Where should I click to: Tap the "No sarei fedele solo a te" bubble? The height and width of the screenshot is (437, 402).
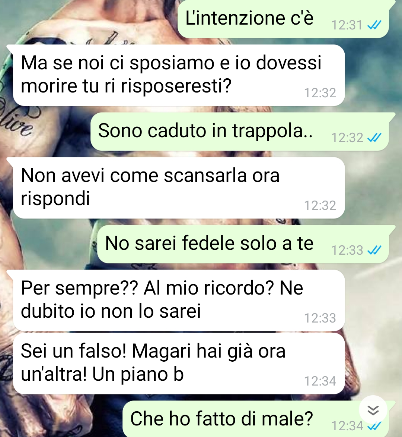coord(243,244)
